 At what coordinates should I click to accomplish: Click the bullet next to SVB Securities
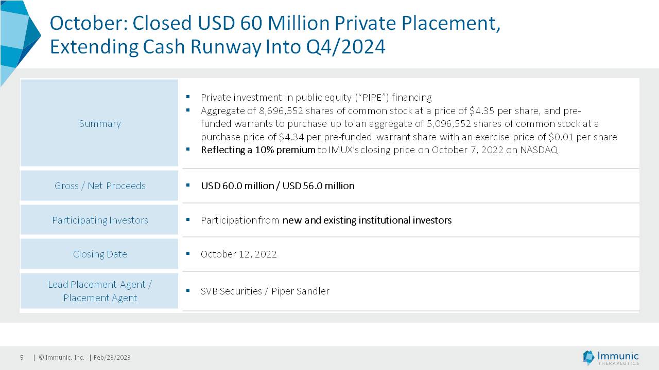tap(188, 290)
